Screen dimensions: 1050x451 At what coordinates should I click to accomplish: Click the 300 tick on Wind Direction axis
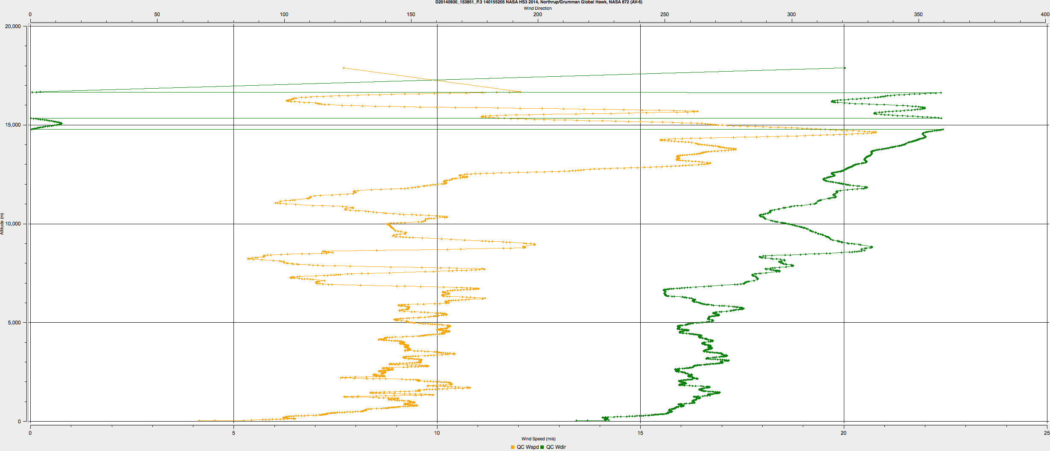pos(791,14)
